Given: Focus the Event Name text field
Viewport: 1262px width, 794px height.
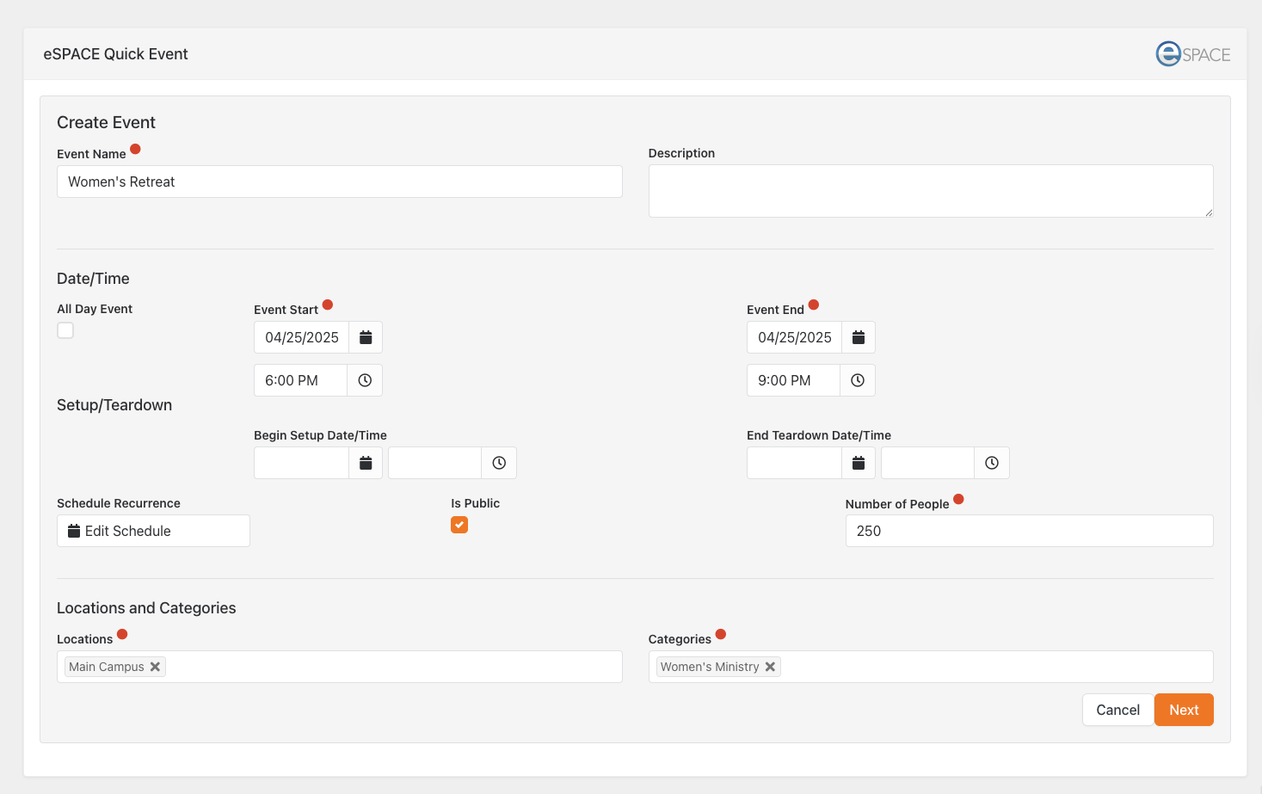Looking at the screenshot, I should pyautogui.click(x=339, y=182).
